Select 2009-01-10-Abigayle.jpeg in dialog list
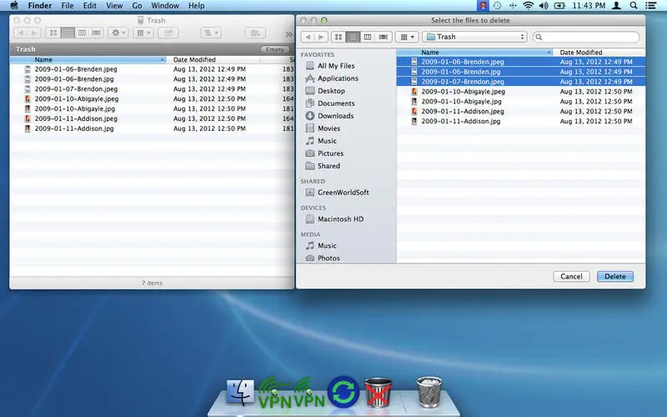This screenshot has width=667, height=417. click(520, 92)
